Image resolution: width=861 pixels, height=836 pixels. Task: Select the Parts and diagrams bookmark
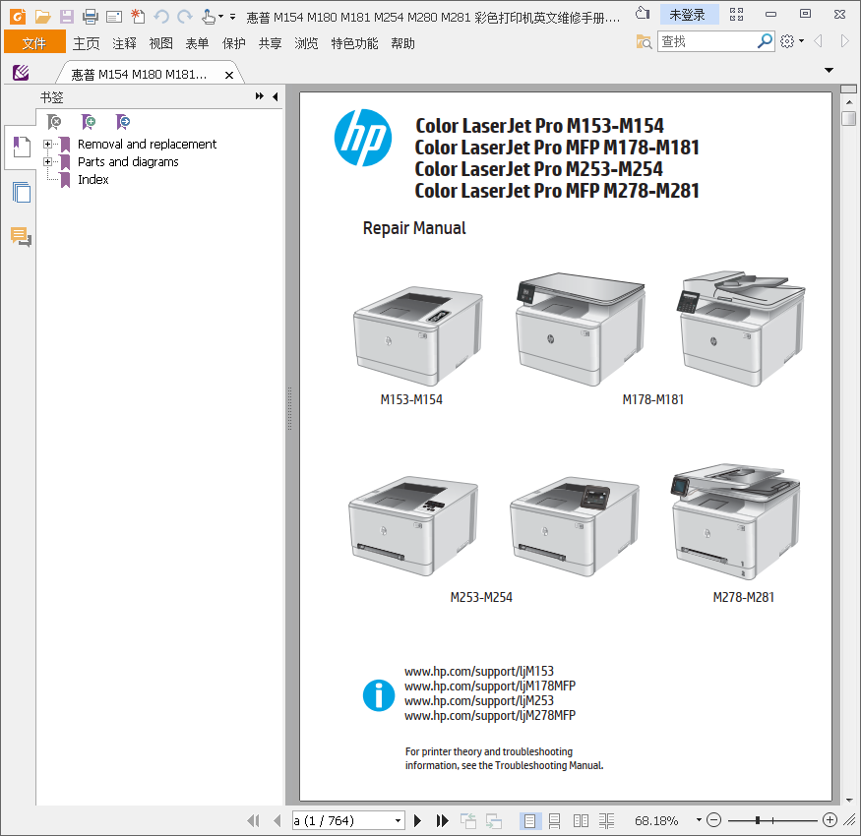(x=128, y=162)
